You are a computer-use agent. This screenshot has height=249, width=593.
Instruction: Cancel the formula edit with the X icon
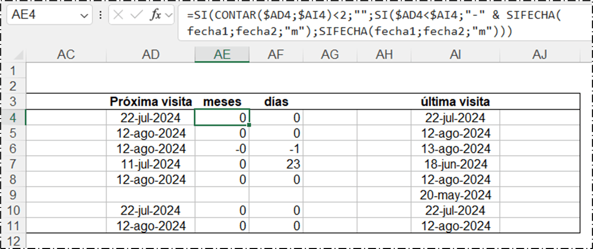tap(119, 15)
